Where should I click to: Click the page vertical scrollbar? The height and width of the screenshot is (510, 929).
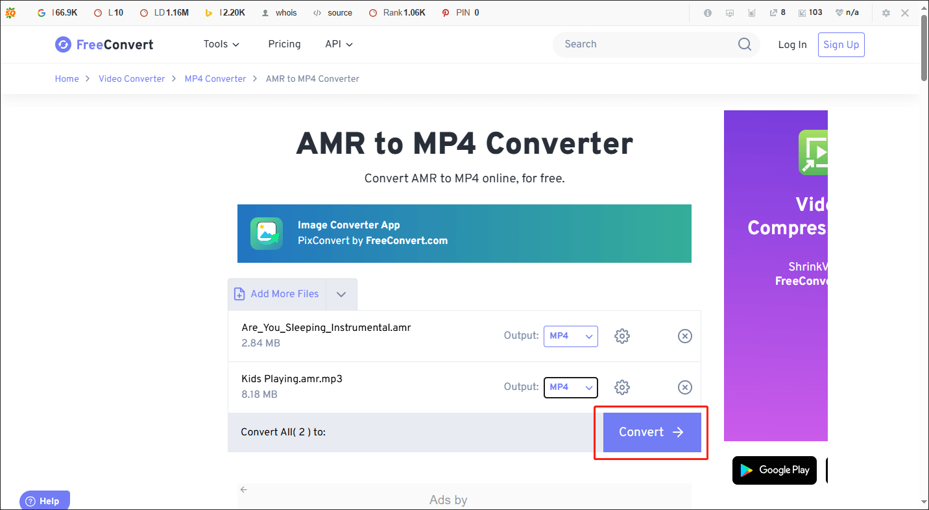point(924,48)
